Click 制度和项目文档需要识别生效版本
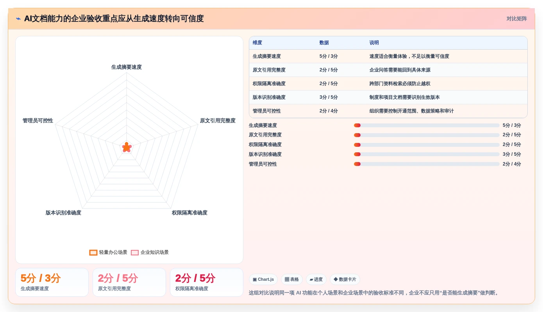Viewport: 543px width, 312px height. (405, 97)
